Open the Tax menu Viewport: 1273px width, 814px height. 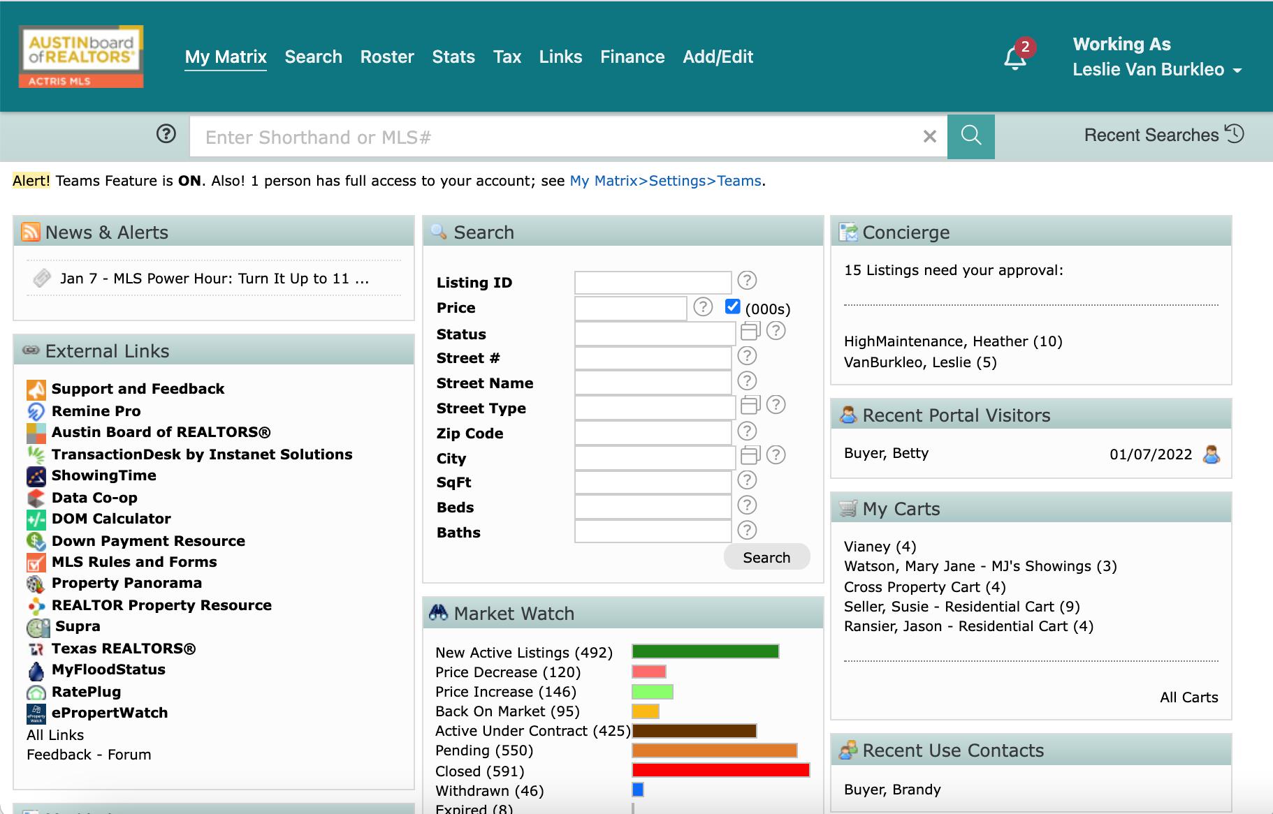tap(507, 57)
